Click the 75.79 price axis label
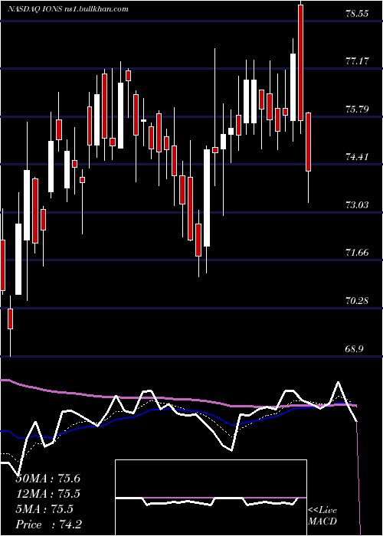 tap(358, 109)
